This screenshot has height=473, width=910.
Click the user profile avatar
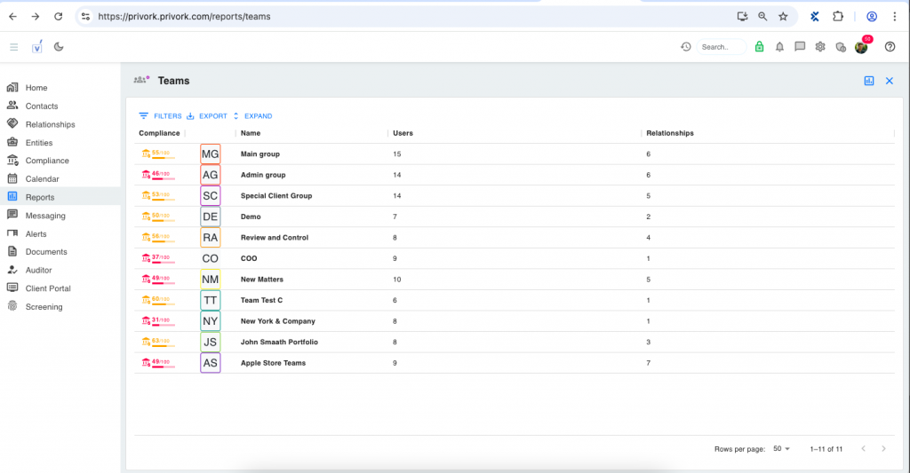tap(861, 47)
